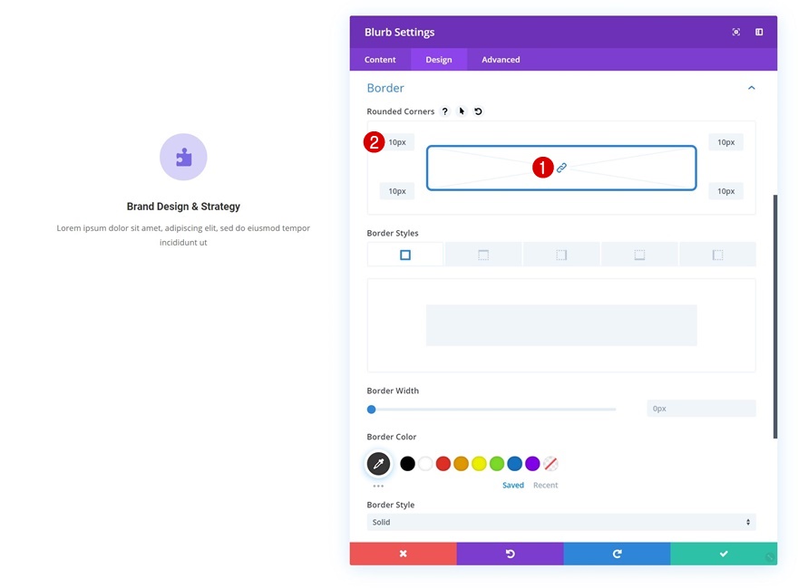Collapse the Border section chevron
The width and height of the screenshot is (798, 588).
751,88
